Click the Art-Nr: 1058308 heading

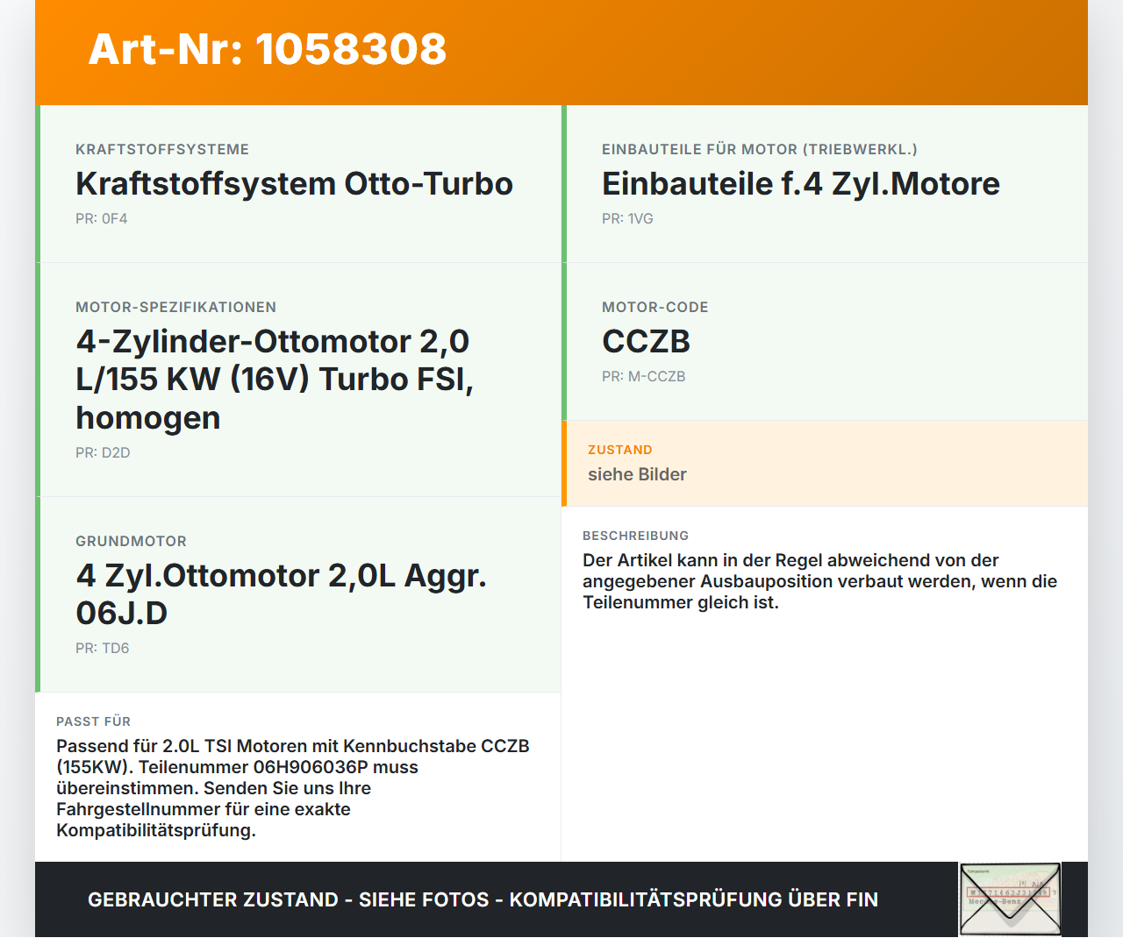268,49
